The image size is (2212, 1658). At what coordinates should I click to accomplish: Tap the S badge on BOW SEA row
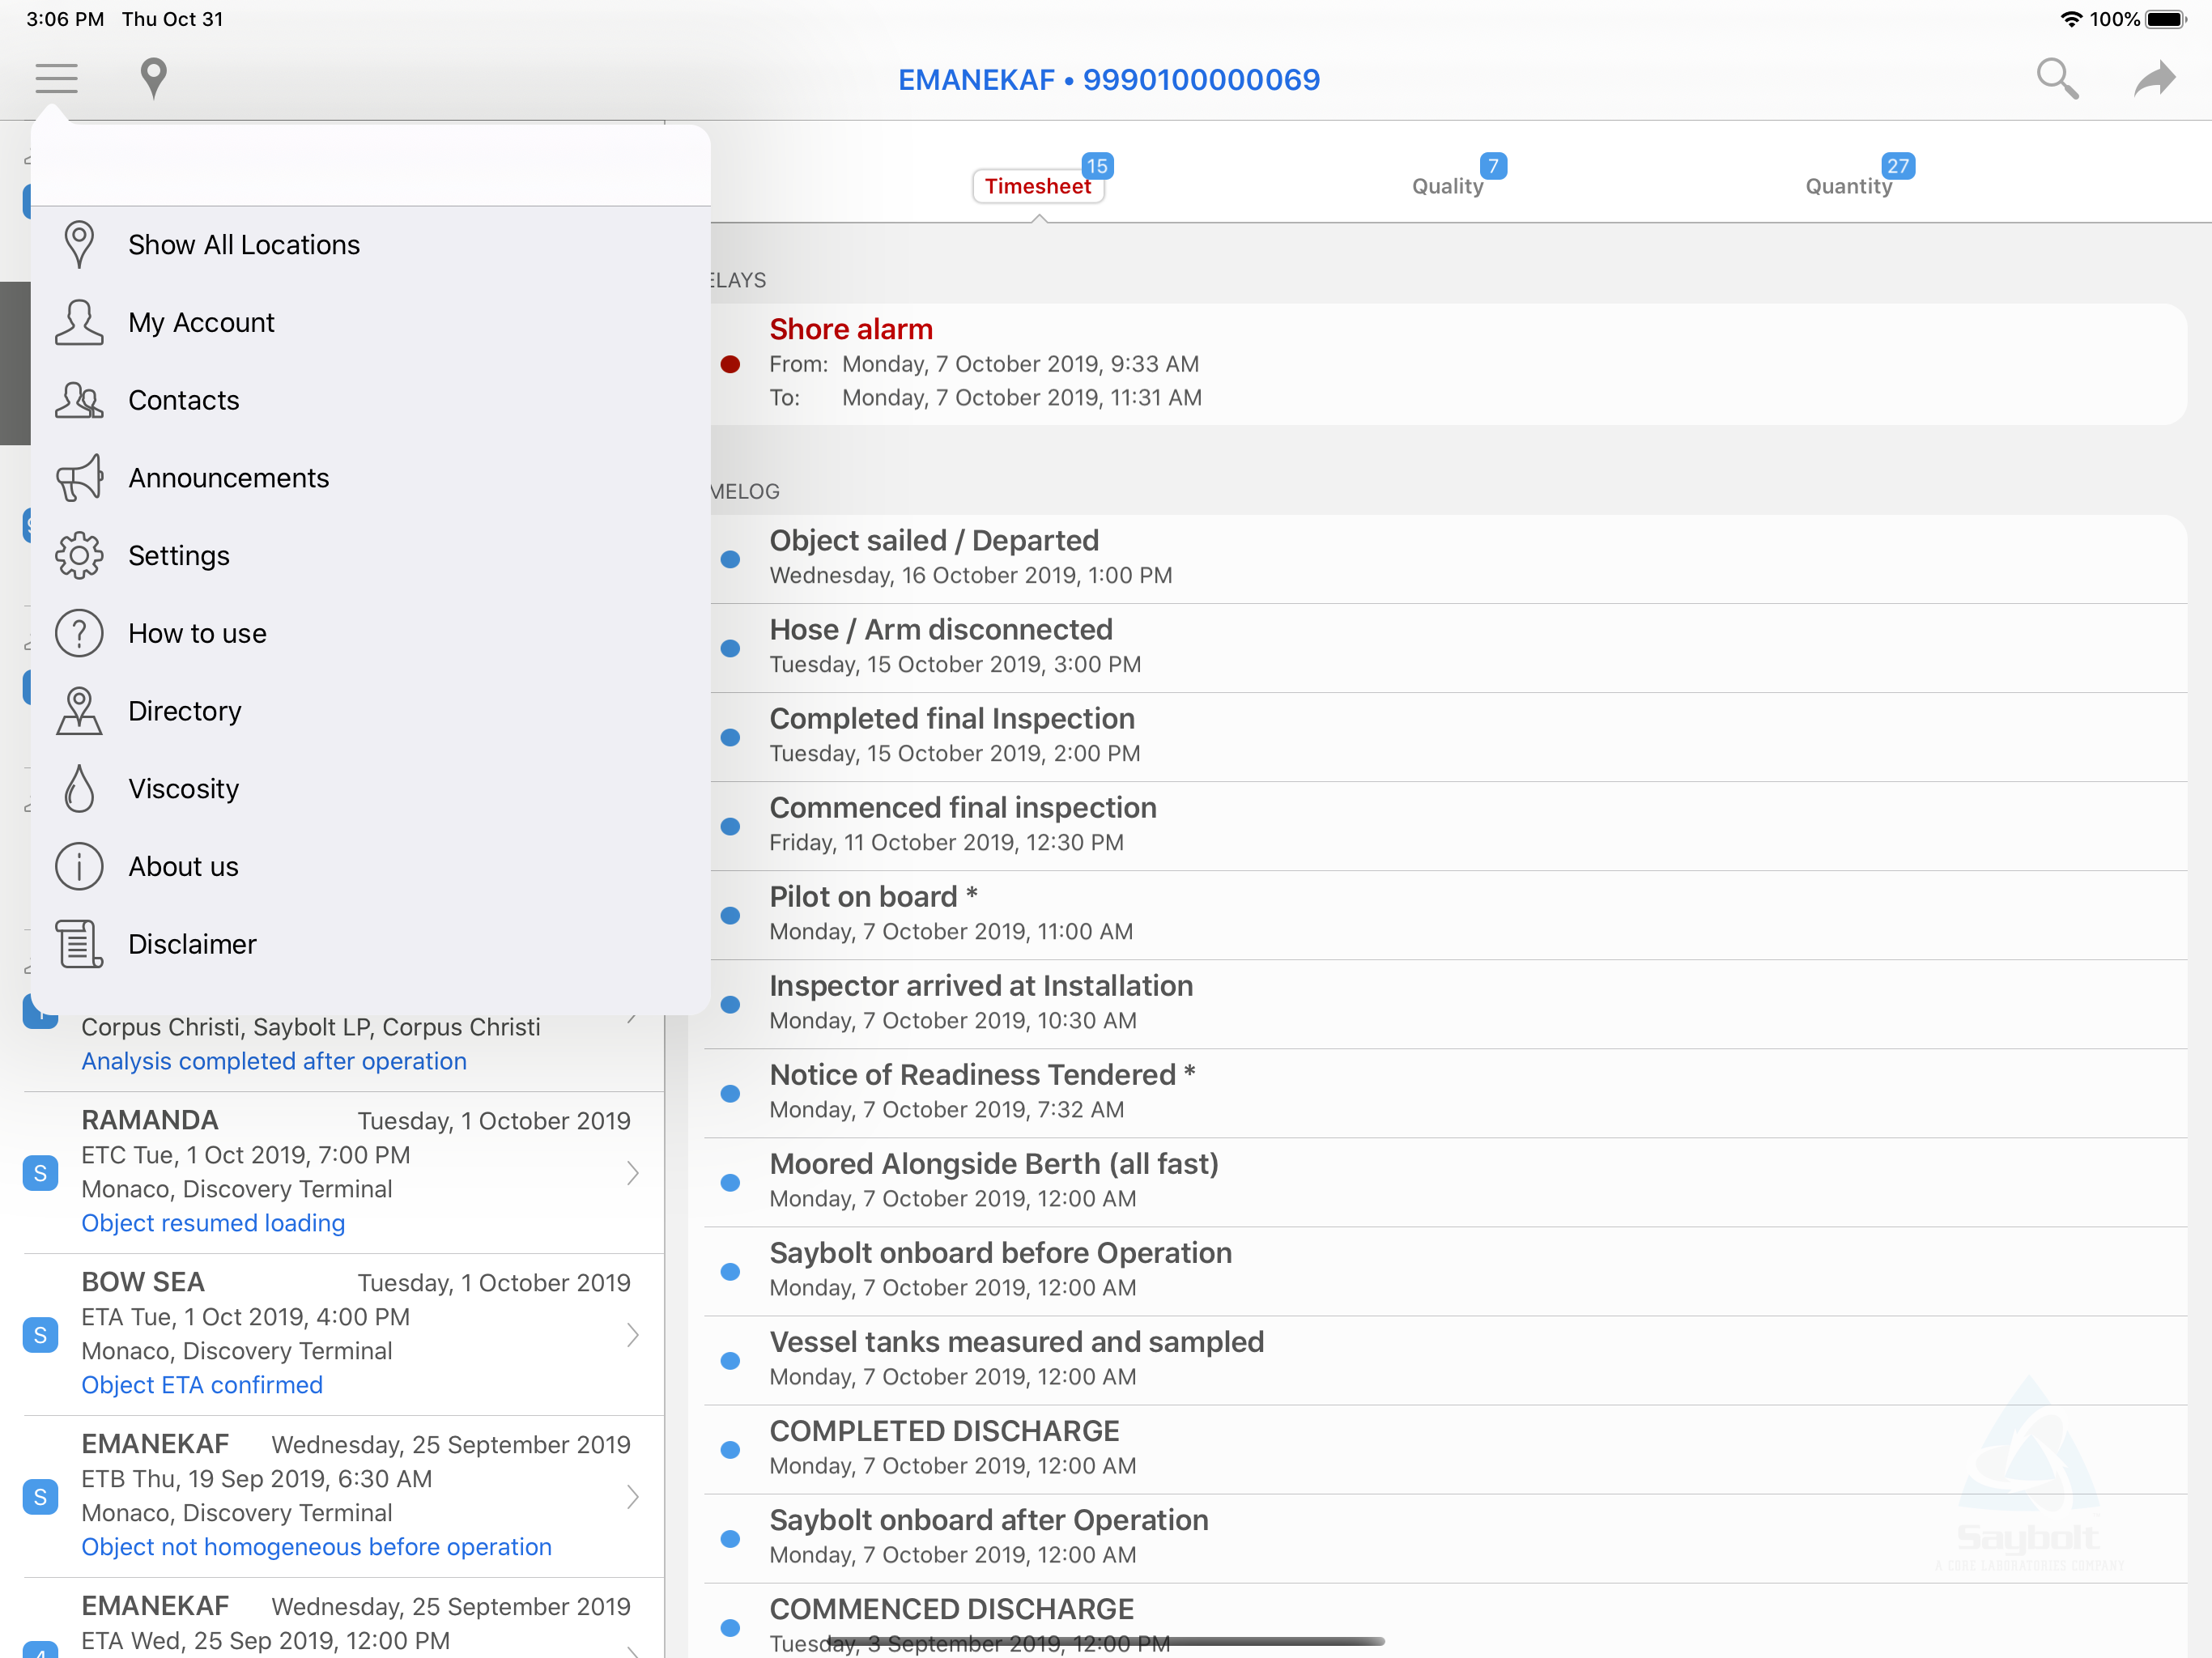tap(40, 1335)
